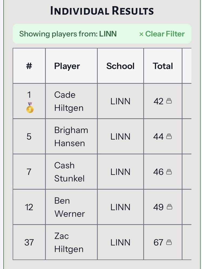Click the 'Showing players from: LINN' label
This screenshot has width=202, height=269.
[x=68, y=34]
